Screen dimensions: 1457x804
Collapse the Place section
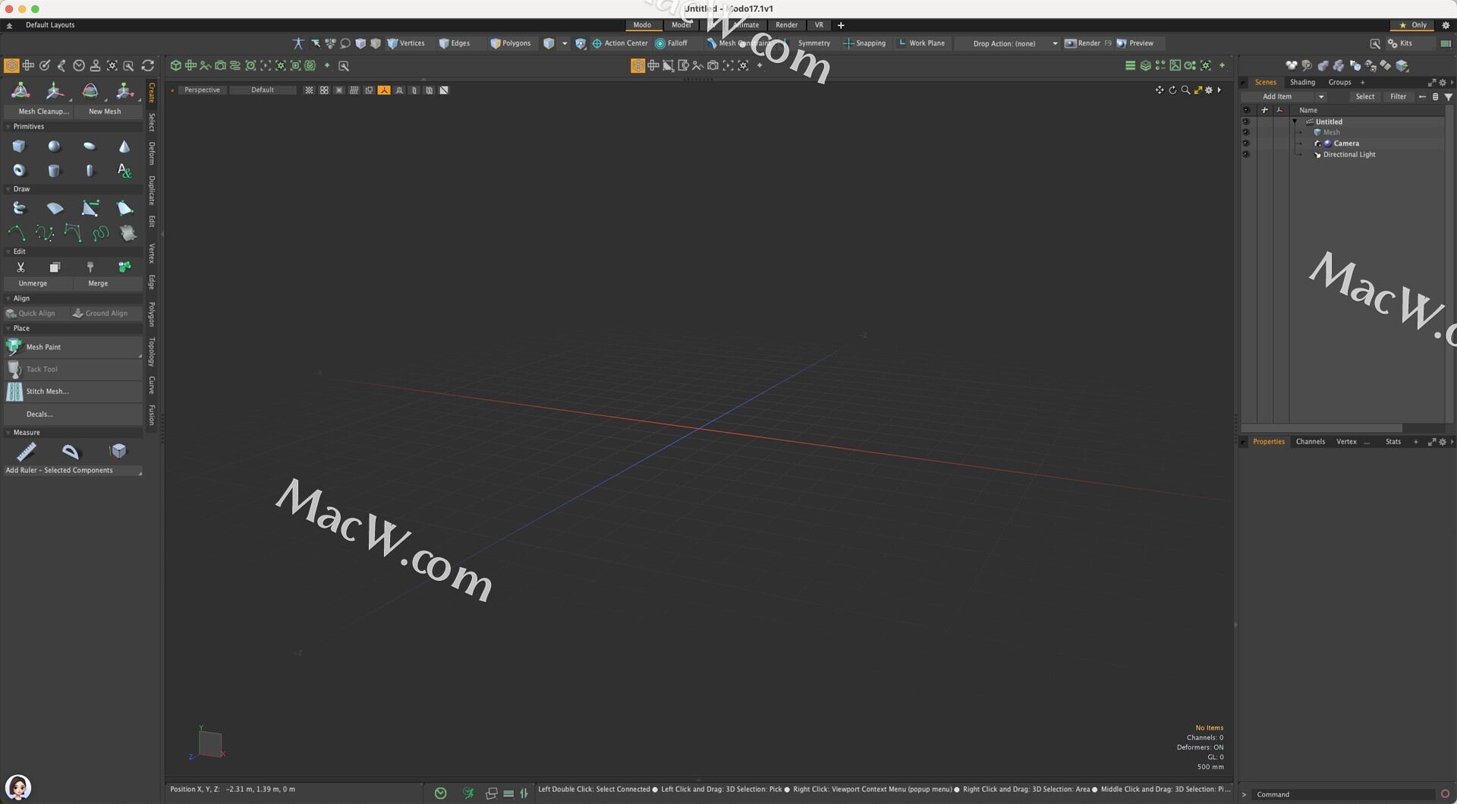pyautogui.click(x=8, y=329)
